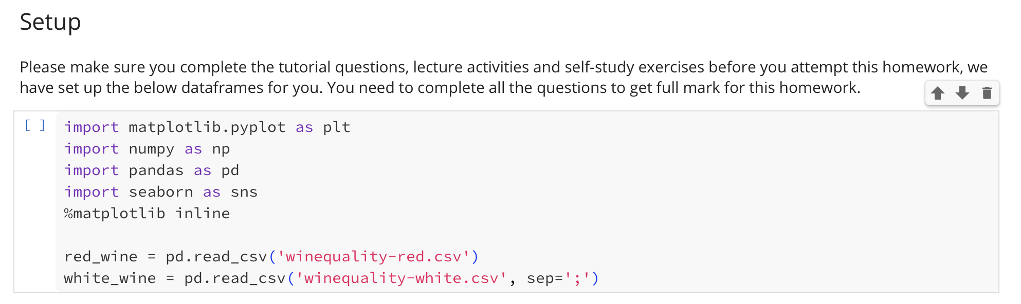Click the import seaborn as sns line

click(159, 192)
